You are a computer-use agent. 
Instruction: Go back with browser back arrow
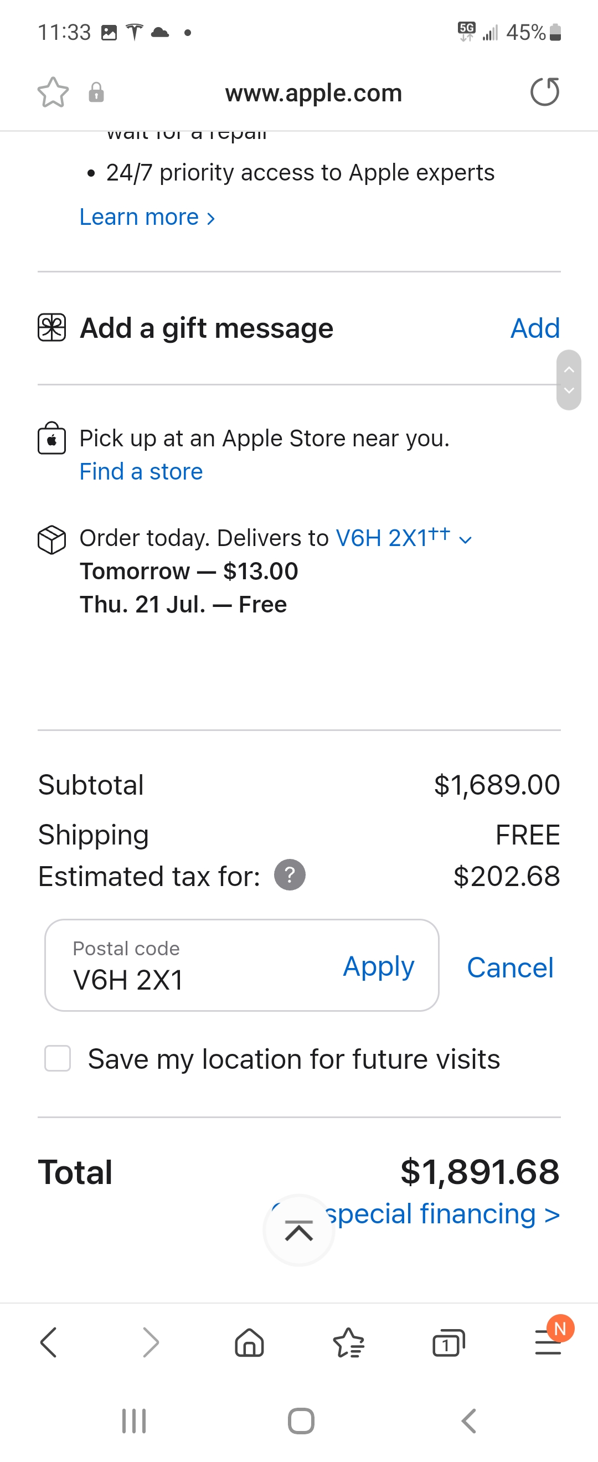pos(49,1343)
